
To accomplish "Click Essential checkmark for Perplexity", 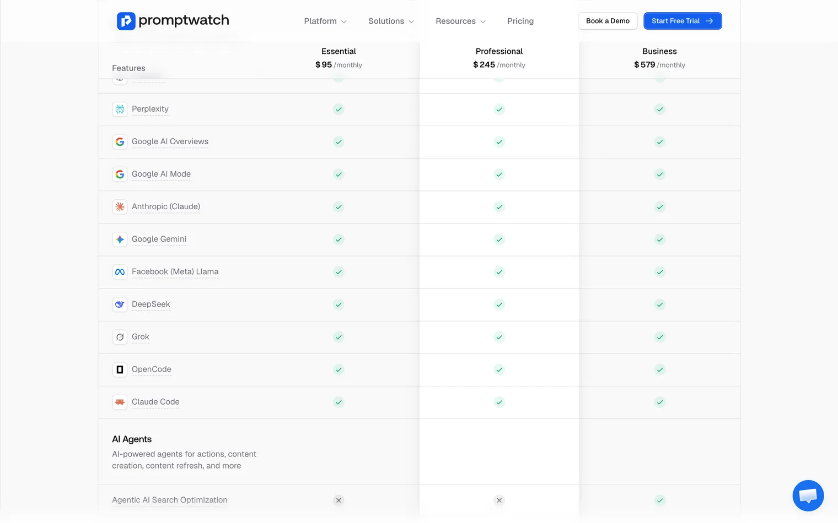I will click(x=339, y=109).
